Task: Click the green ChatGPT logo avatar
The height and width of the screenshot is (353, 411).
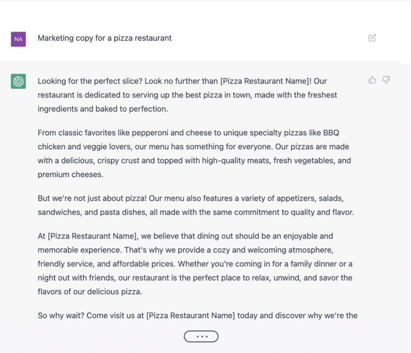Action: [x=18, y=81]
